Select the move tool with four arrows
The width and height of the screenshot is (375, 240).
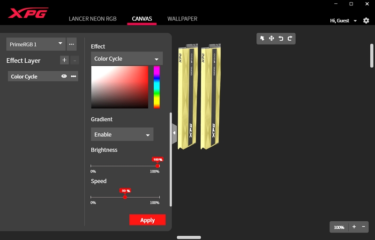click(271, 38)
